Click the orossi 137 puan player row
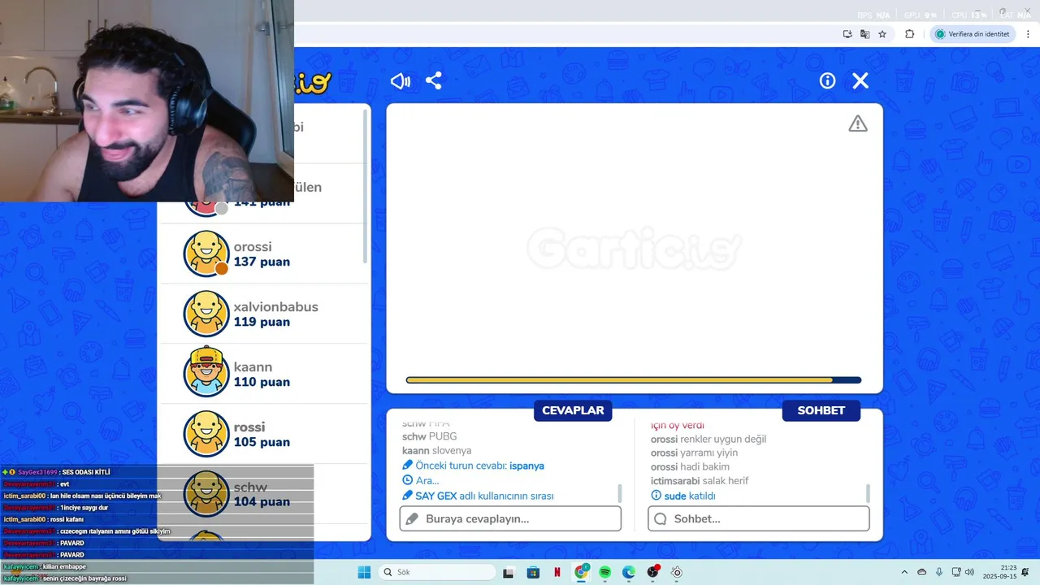The image size is (1040, 585). 264,253
